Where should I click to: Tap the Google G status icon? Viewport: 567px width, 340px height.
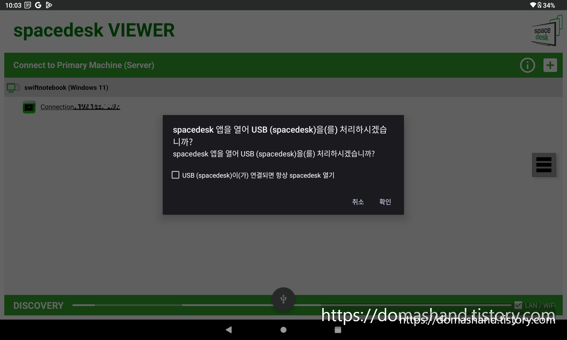(x=38, y=5)
